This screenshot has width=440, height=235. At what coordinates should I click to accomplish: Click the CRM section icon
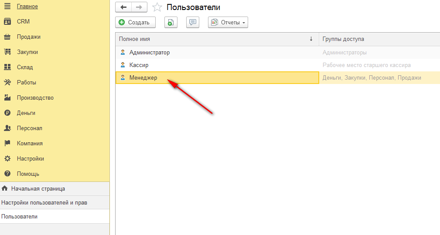point(7,22)
